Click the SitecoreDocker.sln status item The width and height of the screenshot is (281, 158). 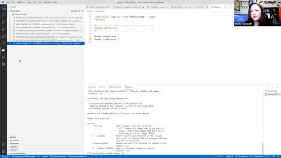point(58,157)
